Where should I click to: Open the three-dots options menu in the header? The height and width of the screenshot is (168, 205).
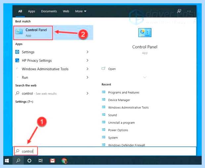pyautogui.click(x=189, y=11)
